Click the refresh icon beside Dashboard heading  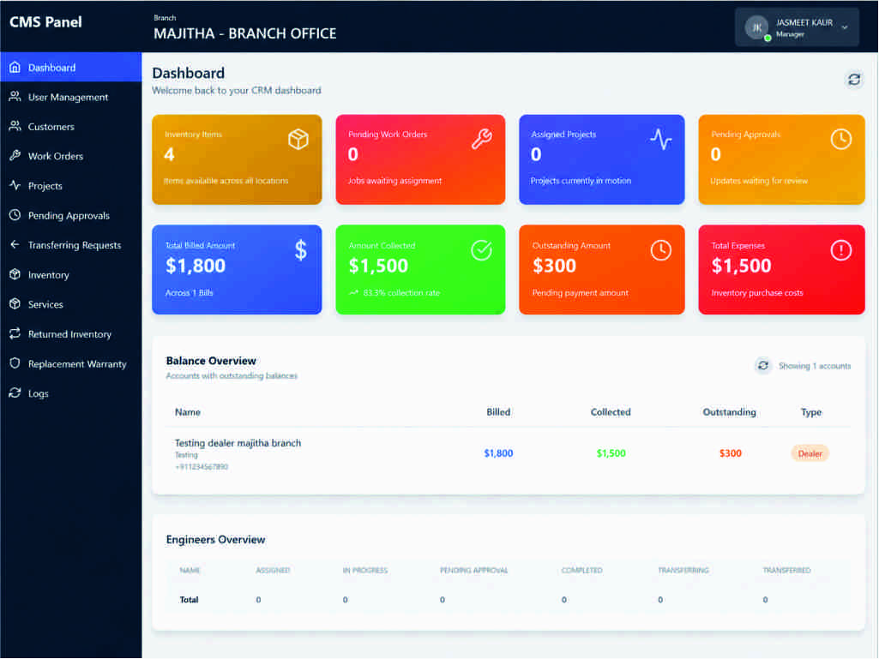point(854,80)
